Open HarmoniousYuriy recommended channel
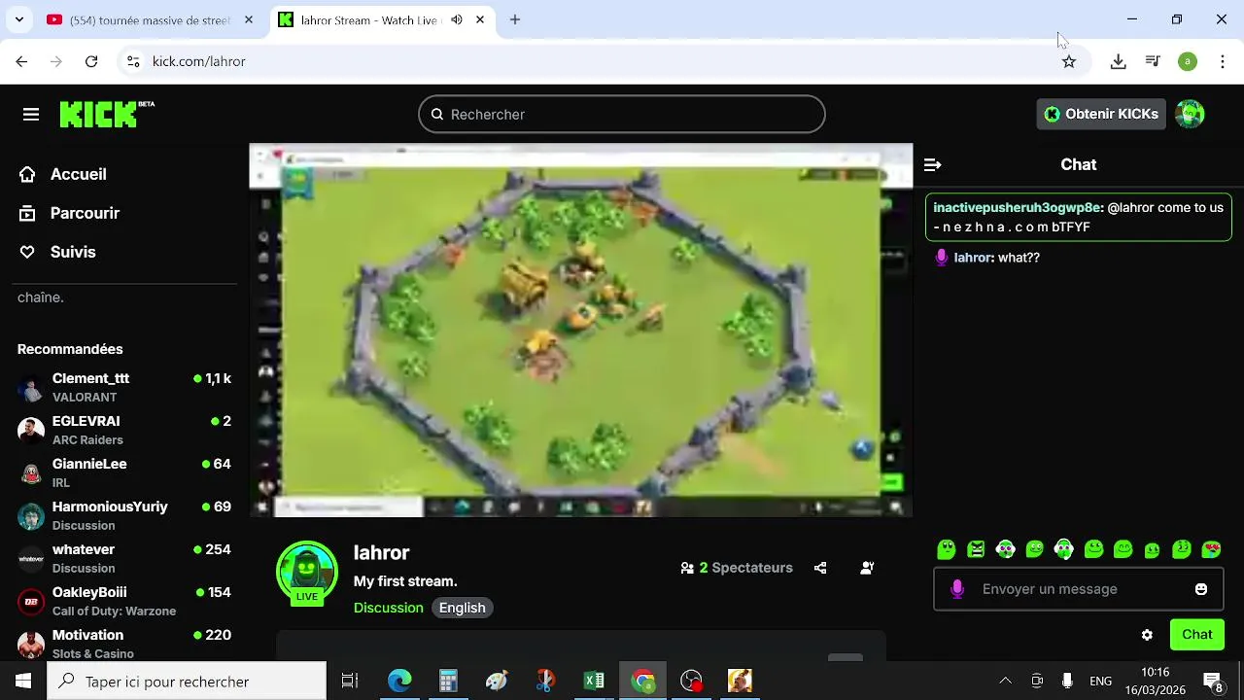This screenshot has height=700, width=1244. (124, 515)
